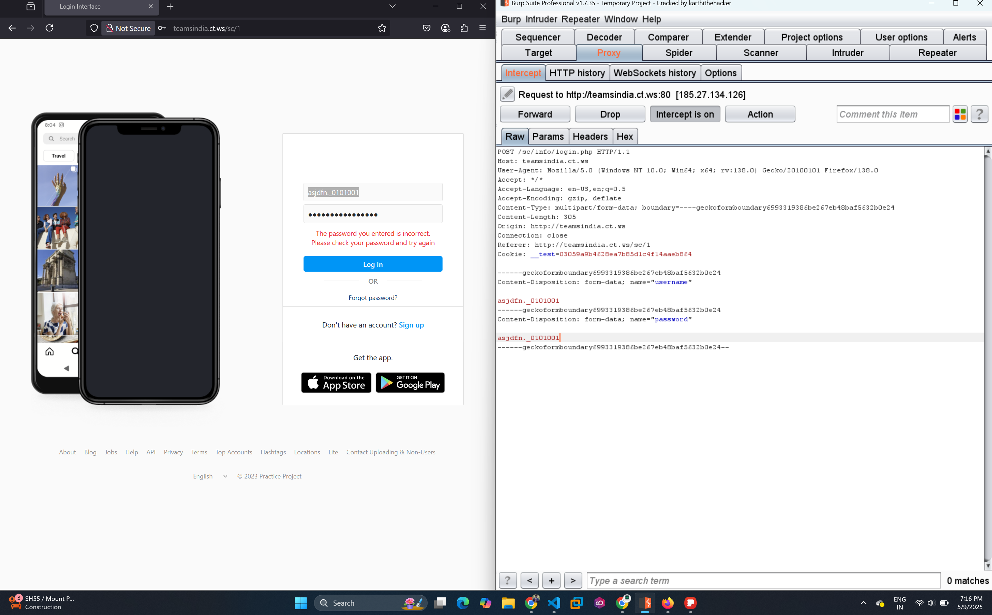
Task: Go back in Firefox history
Action: [12, 28]
